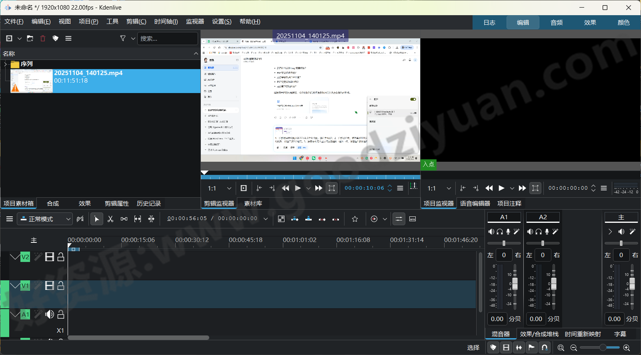Switch to the 音频 workspace layout
The height and width of the screenshot is (355, 641).
coord(556,22)
